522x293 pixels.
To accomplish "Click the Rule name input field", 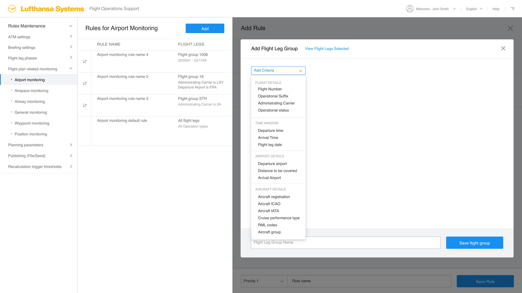I will 369,281.
